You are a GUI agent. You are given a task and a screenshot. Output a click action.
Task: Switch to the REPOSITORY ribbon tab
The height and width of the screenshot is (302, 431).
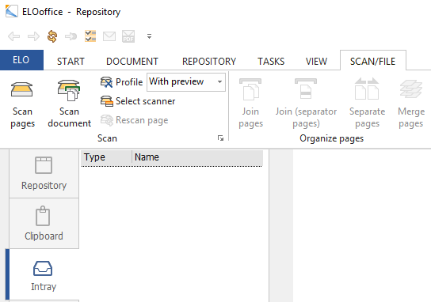(x=209, y=61)
